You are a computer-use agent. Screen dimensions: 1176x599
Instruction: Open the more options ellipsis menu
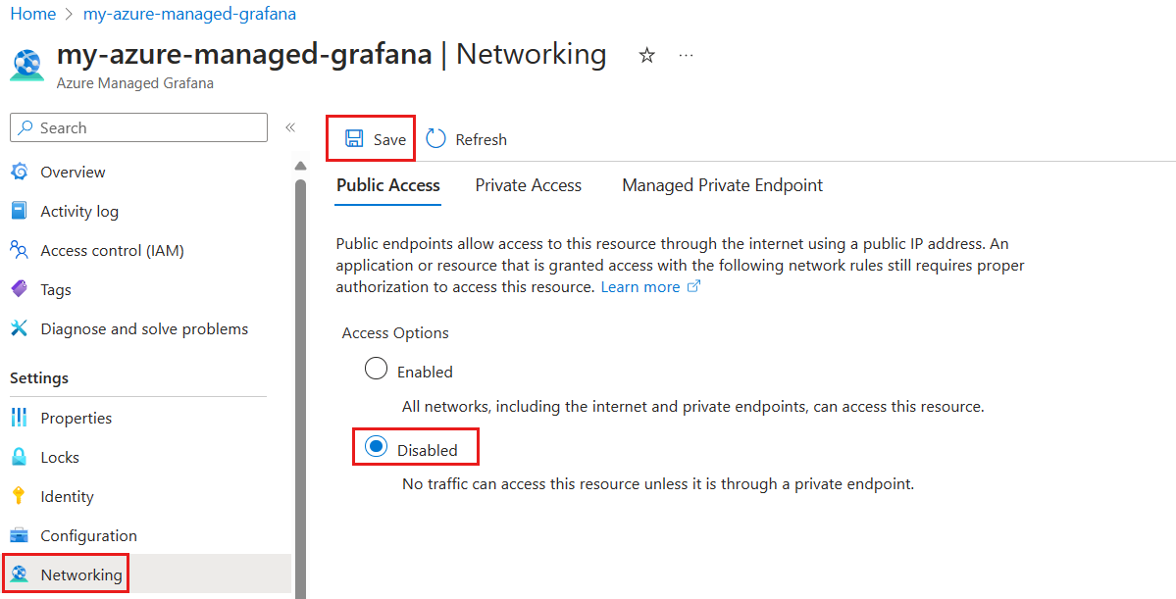(686, 56)
